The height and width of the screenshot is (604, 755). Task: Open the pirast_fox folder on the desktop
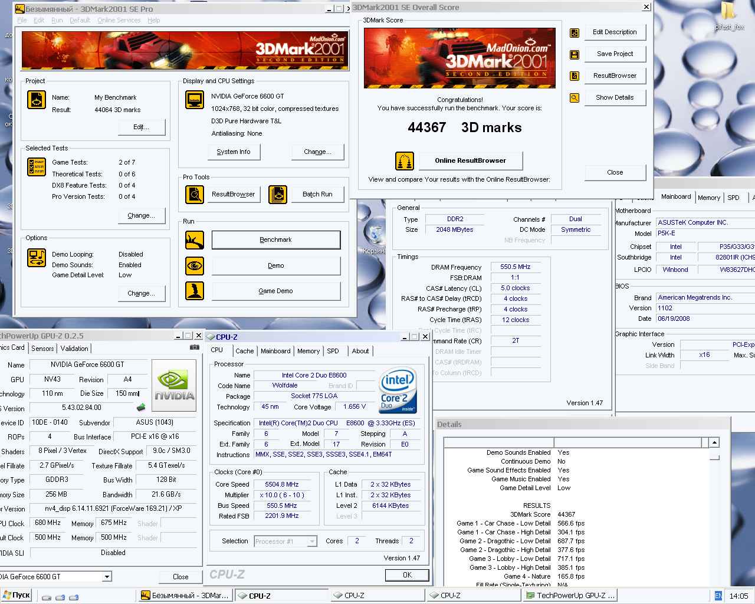(729, 17)
